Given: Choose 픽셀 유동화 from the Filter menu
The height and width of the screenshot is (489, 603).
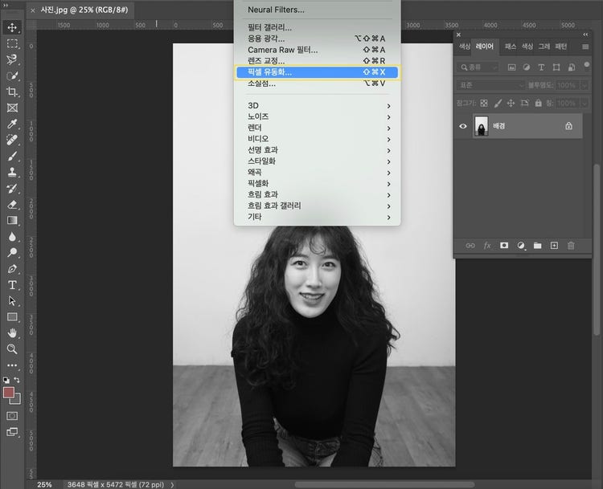Looking at the screenshot, I should [318, 71].
